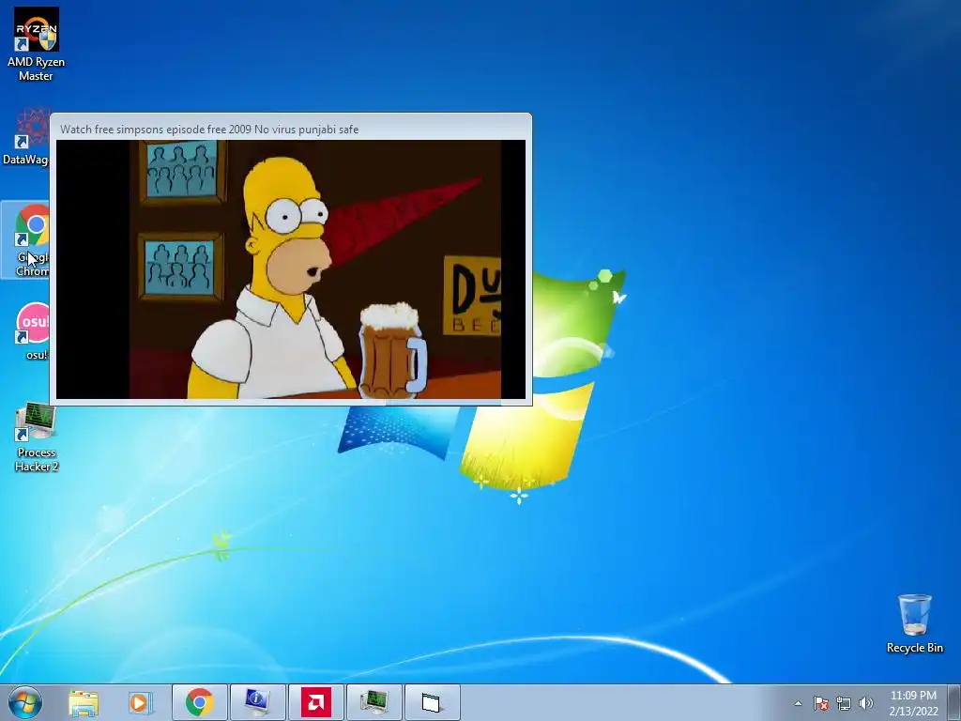The height and width of the screenshot is (721, 961).
Task: Switch to the system information taskbar window
Action: pos(257,702)
